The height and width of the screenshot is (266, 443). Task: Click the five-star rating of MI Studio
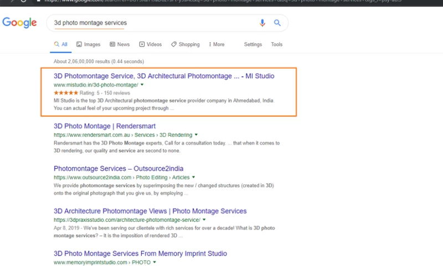[66, 93]
